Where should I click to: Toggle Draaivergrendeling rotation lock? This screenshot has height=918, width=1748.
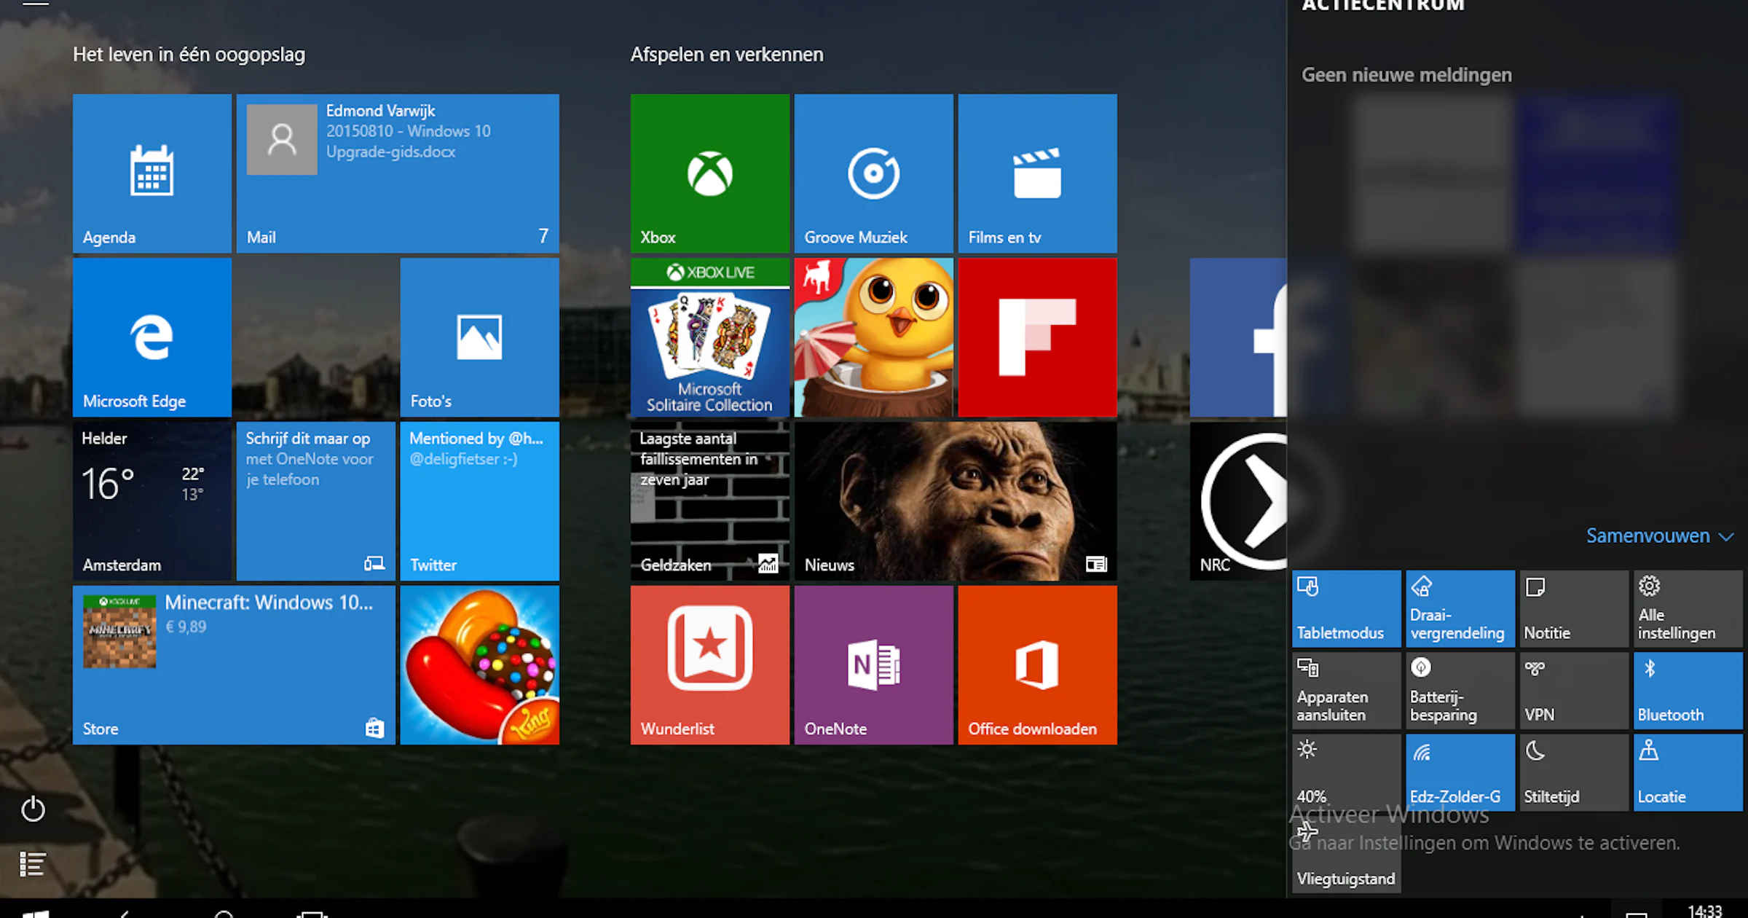(1460, 609)
